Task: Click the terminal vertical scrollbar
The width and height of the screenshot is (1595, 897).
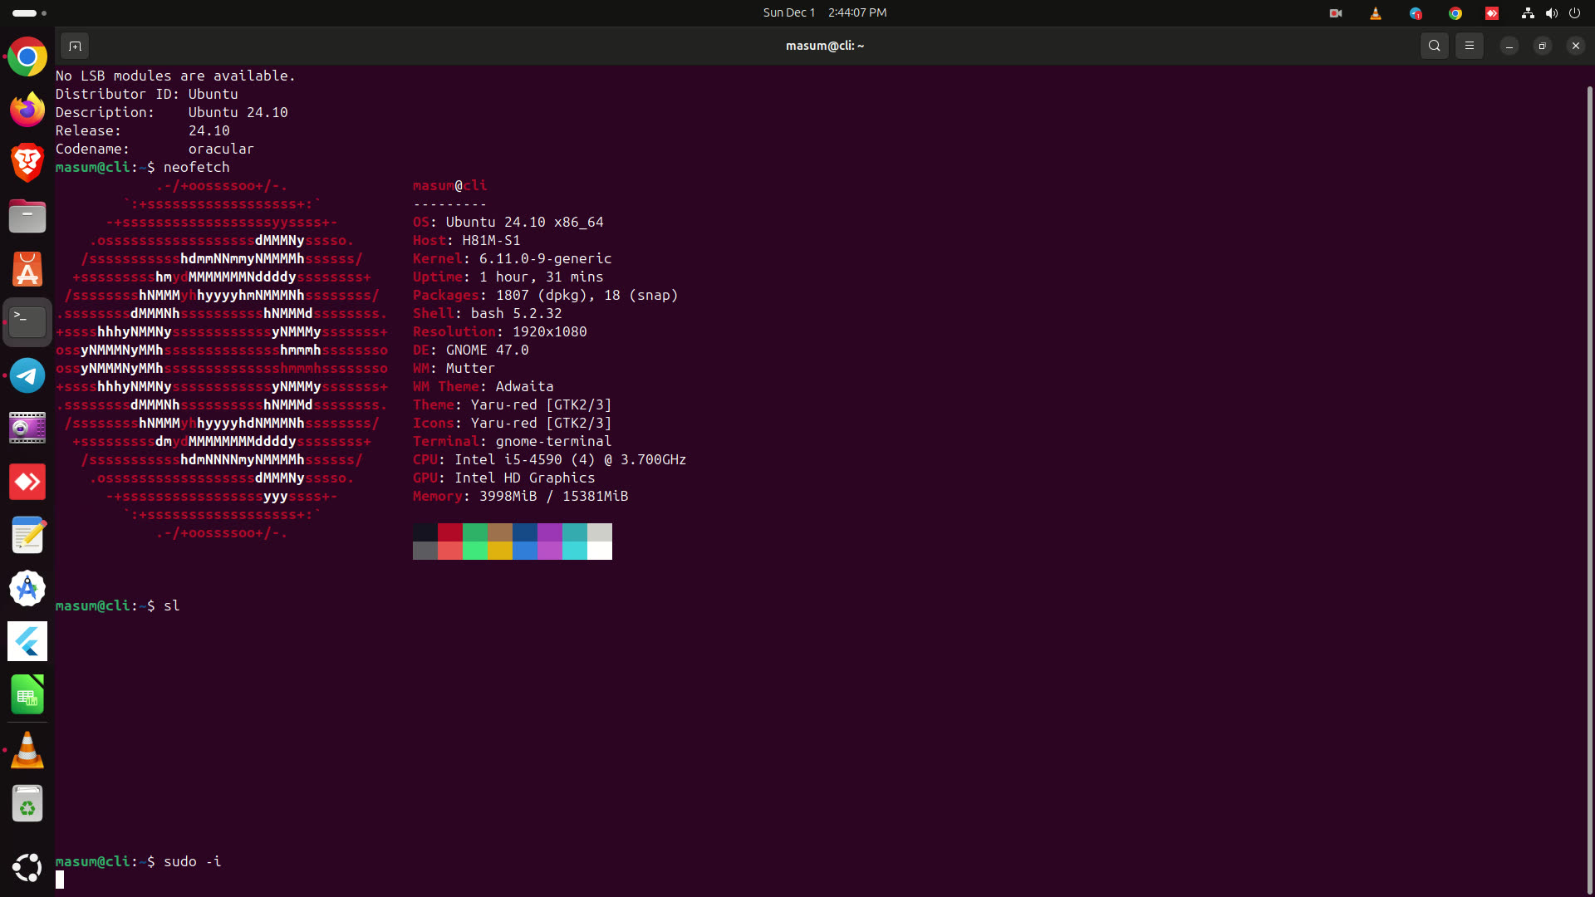Action: tap(1589, 482)
